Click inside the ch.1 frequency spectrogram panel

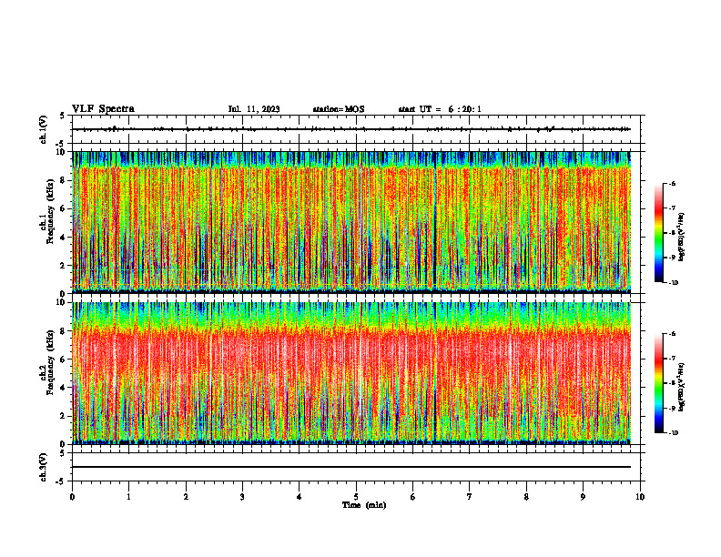tap(351, 222)
